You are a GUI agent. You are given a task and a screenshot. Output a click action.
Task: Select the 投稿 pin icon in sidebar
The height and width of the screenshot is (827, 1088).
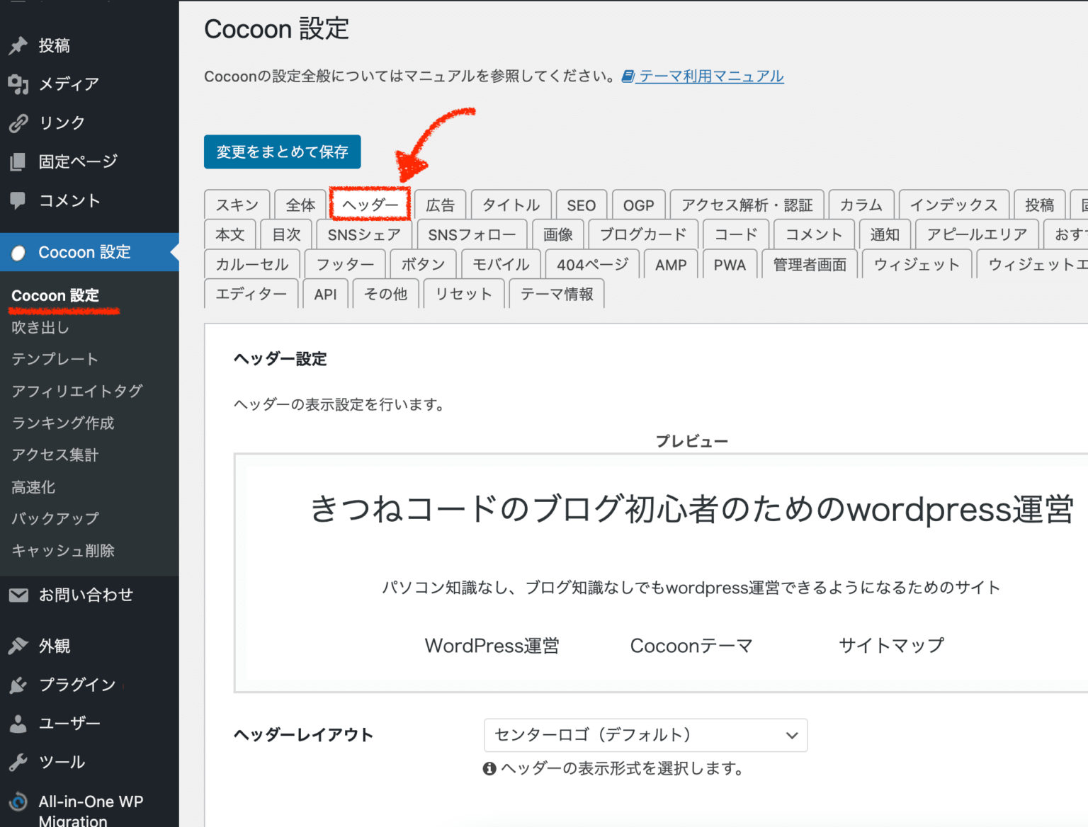point(18,45)
